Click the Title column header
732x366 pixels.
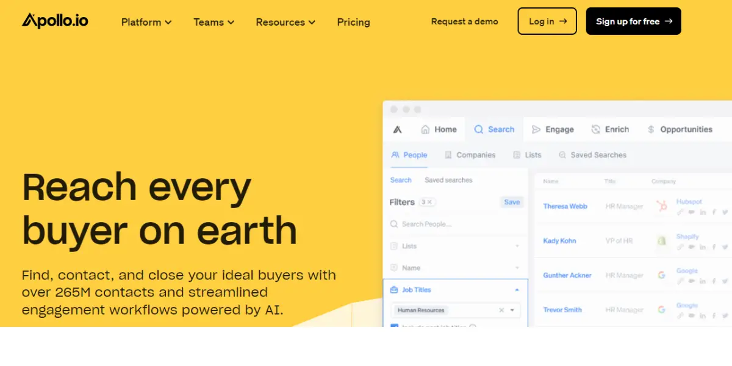[611, 181]
